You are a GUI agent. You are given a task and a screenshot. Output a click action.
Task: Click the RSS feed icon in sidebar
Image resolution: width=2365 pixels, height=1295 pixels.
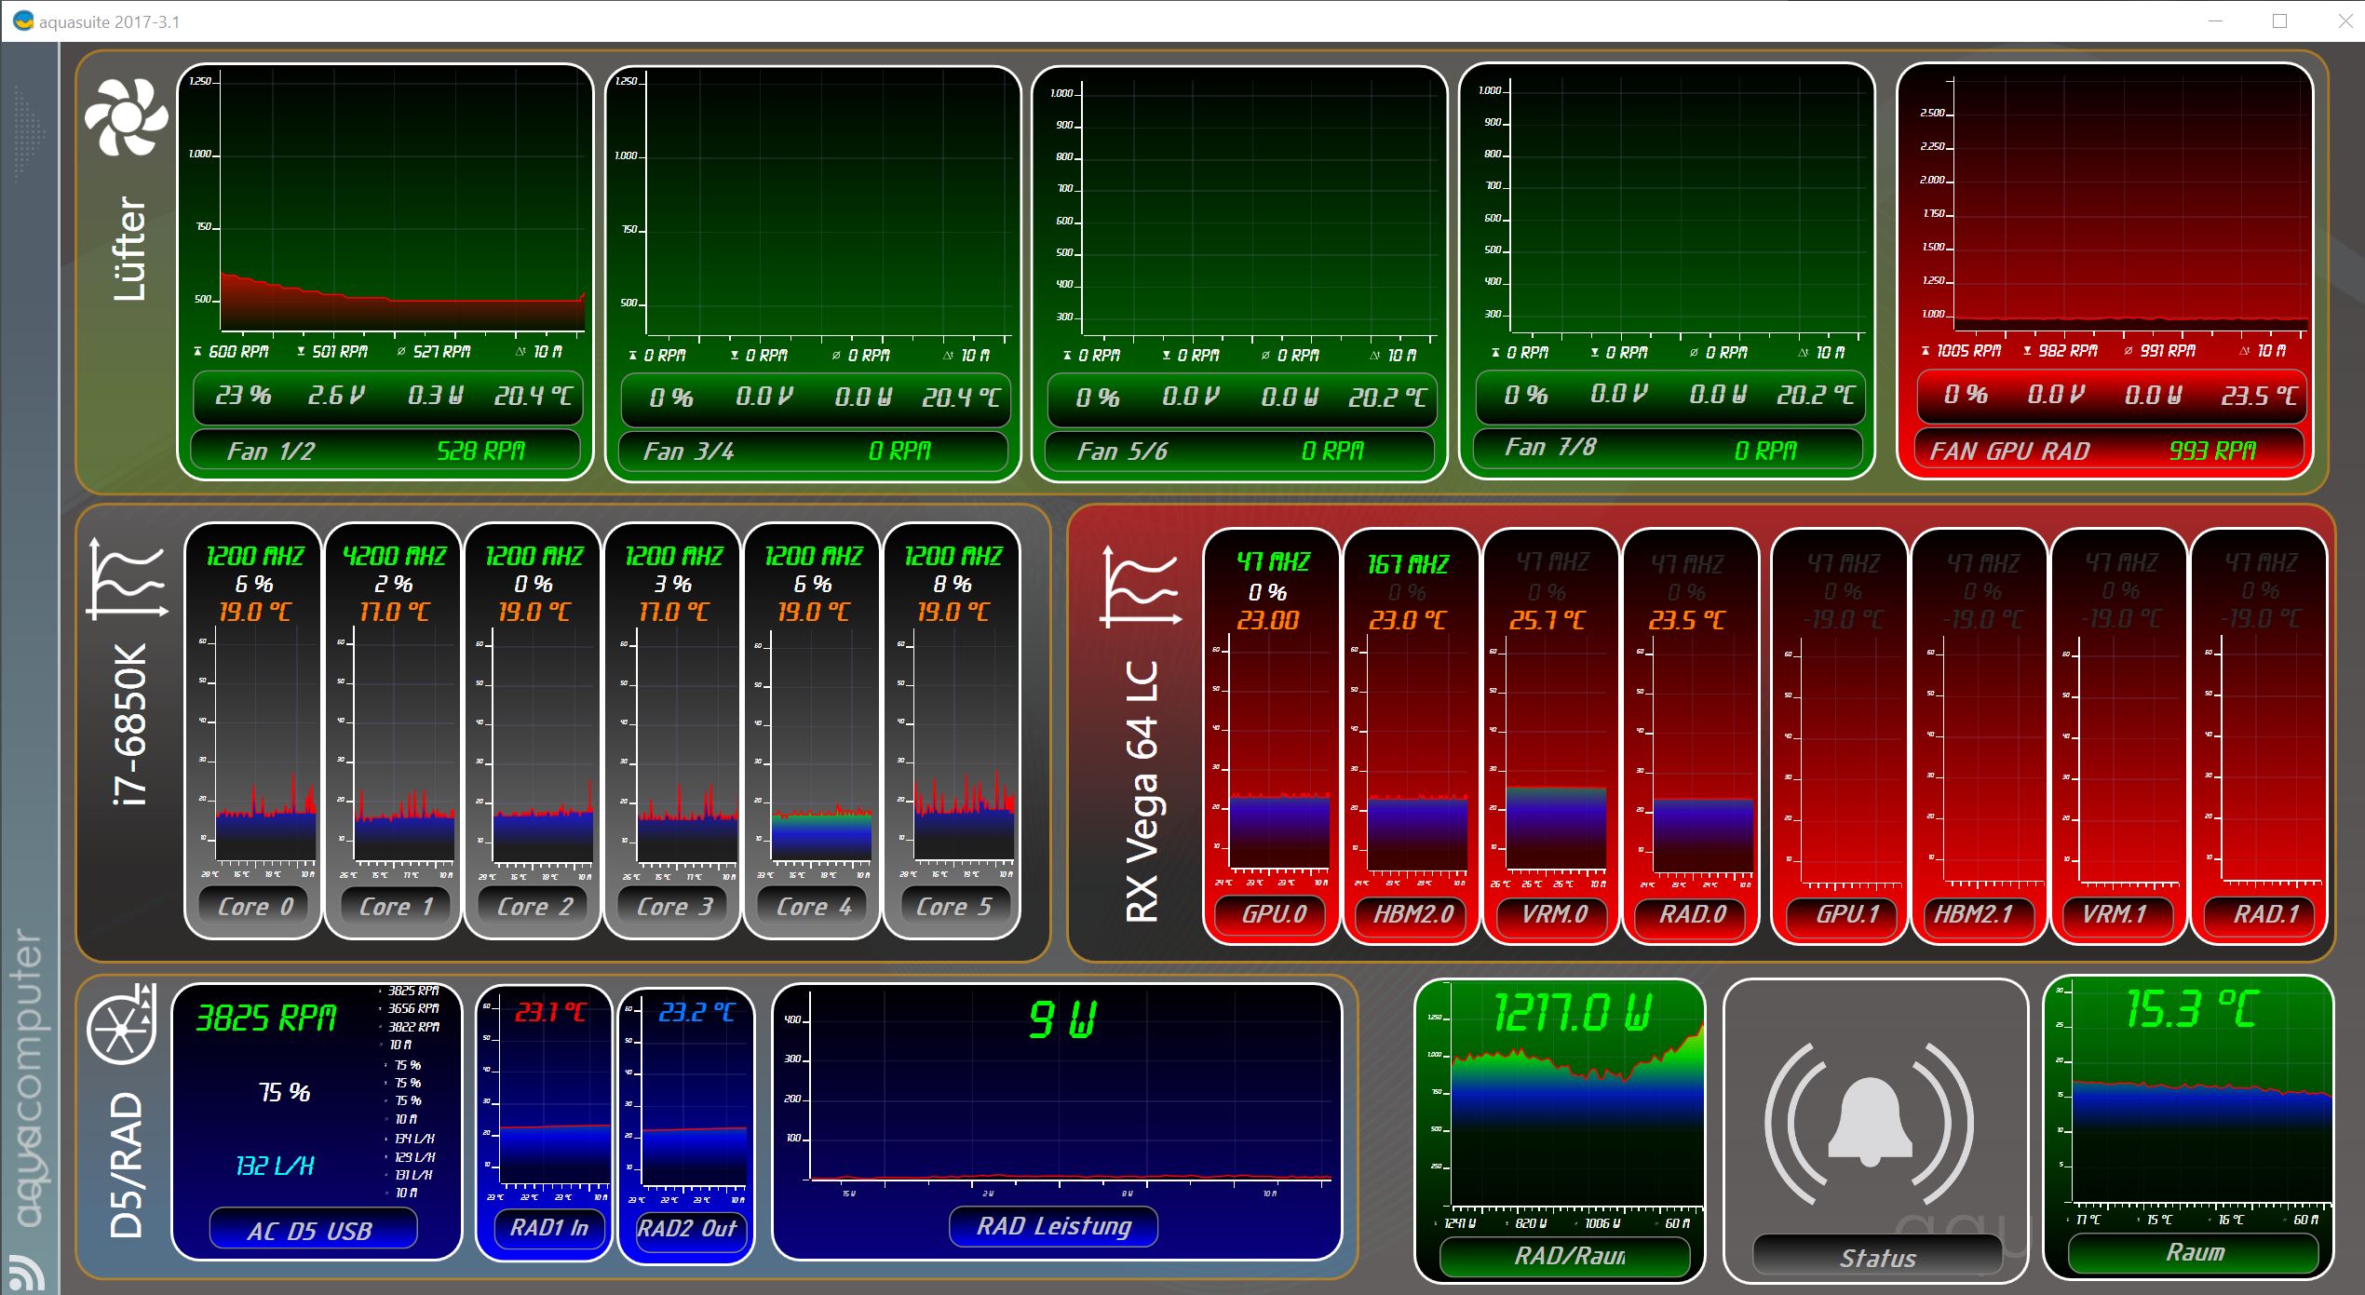(25, 1274)
